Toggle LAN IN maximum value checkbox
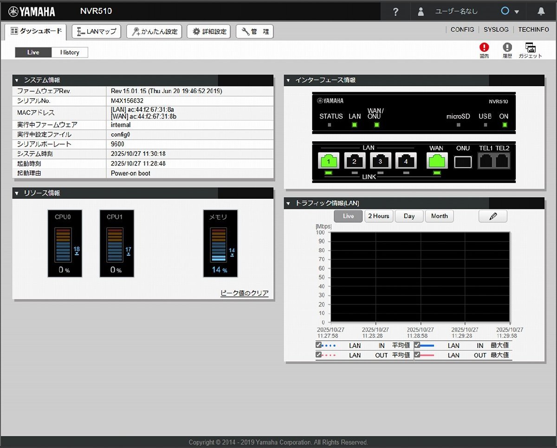 tap(417, 345)
